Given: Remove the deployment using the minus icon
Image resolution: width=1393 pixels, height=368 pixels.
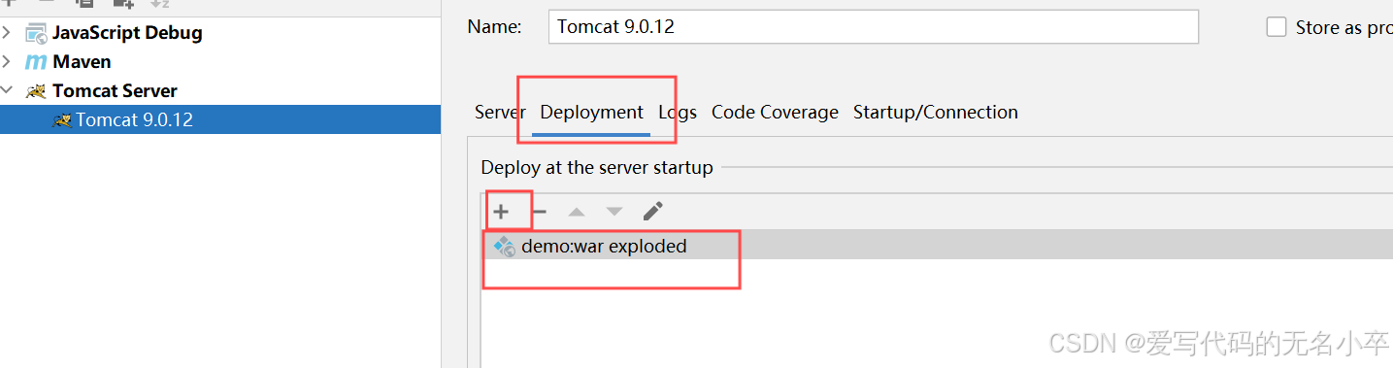Looking at the screenshot, I should coord(540,212).
